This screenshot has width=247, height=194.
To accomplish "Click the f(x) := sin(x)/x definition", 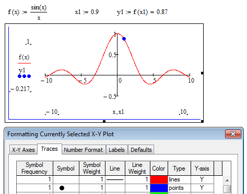I will point(27,12).
